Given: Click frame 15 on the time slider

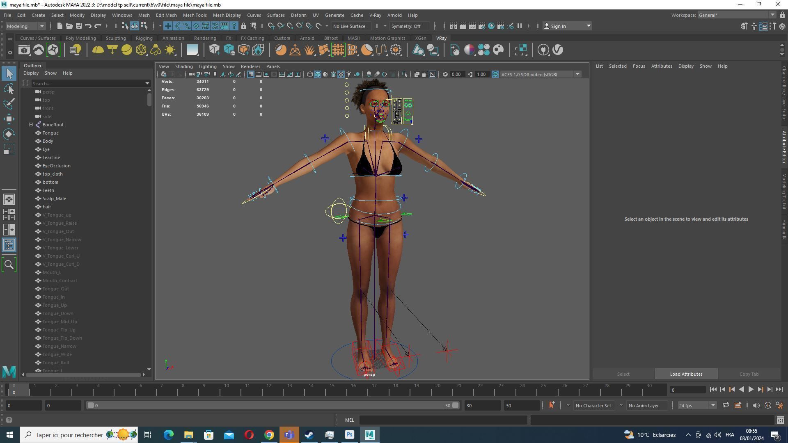Looking at the screenshot, I should (332, 389).
